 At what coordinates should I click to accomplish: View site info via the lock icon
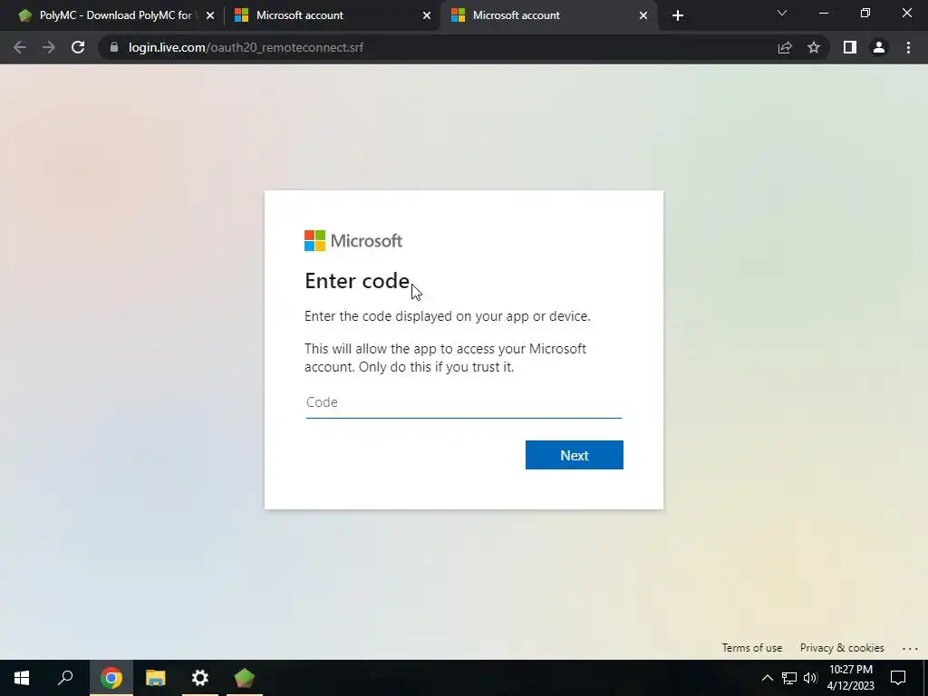[114, 47]
